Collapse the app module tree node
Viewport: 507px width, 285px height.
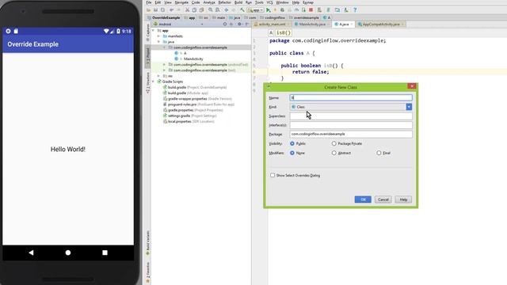[153, 30]
